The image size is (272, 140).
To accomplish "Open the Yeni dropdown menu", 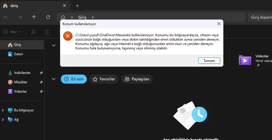I will tap(12, 32).
